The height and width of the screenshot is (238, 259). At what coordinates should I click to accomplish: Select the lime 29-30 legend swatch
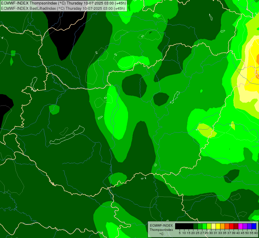(209, 226)
